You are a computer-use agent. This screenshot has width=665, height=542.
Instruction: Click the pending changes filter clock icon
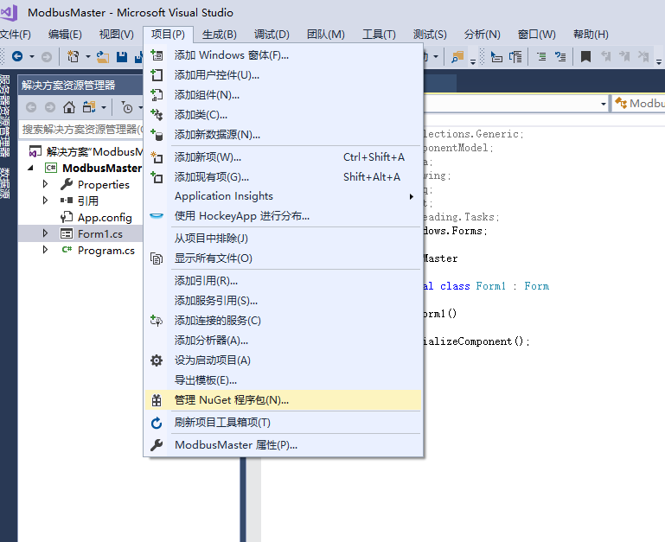coord(127,107)
